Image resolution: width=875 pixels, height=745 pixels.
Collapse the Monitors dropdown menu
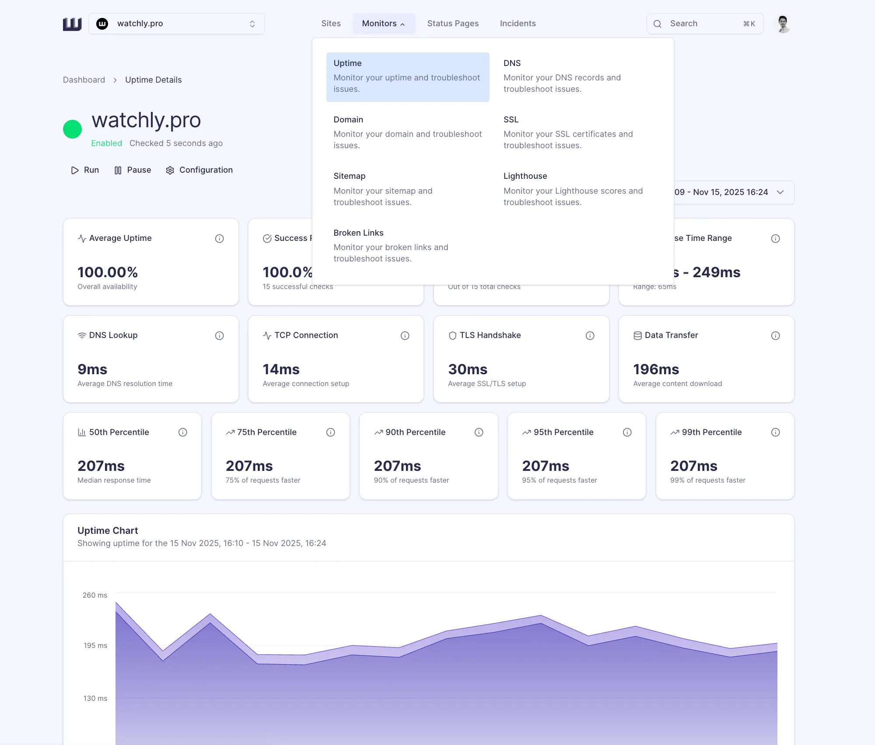pyautogui.click(x=383, y=24)
